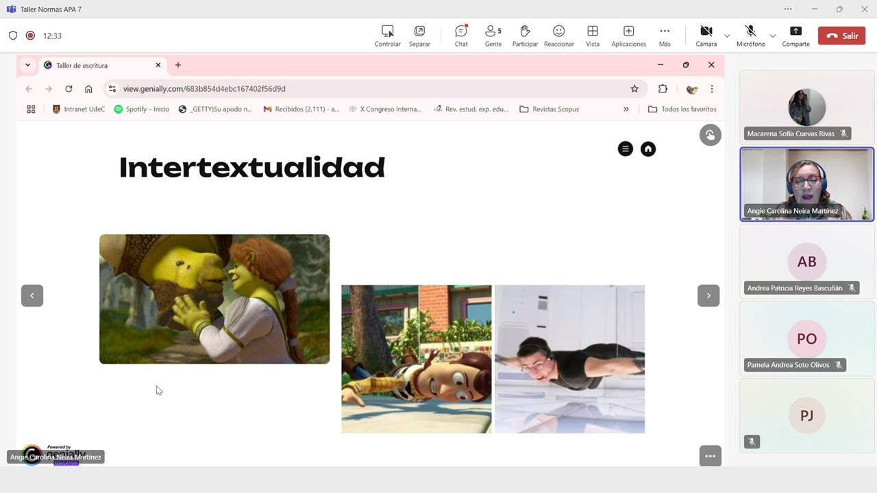Show the Gente participants list

(x=493, y=36)
